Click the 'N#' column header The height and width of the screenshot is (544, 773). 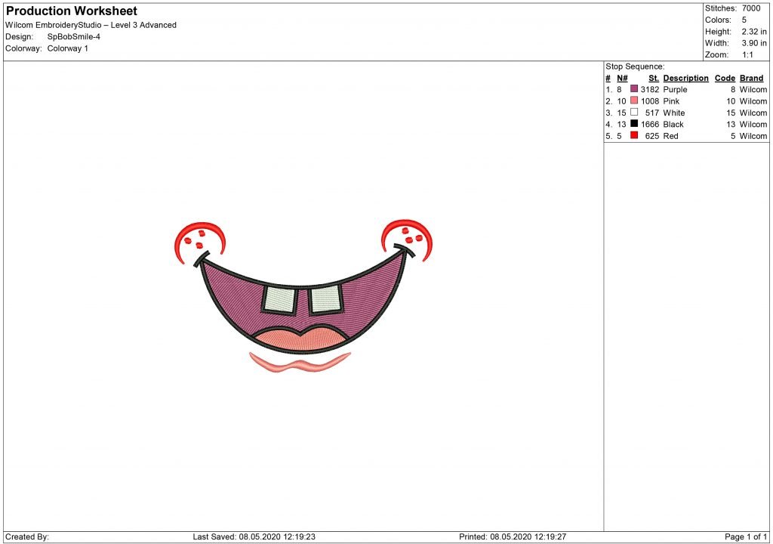tap(622, 78)
